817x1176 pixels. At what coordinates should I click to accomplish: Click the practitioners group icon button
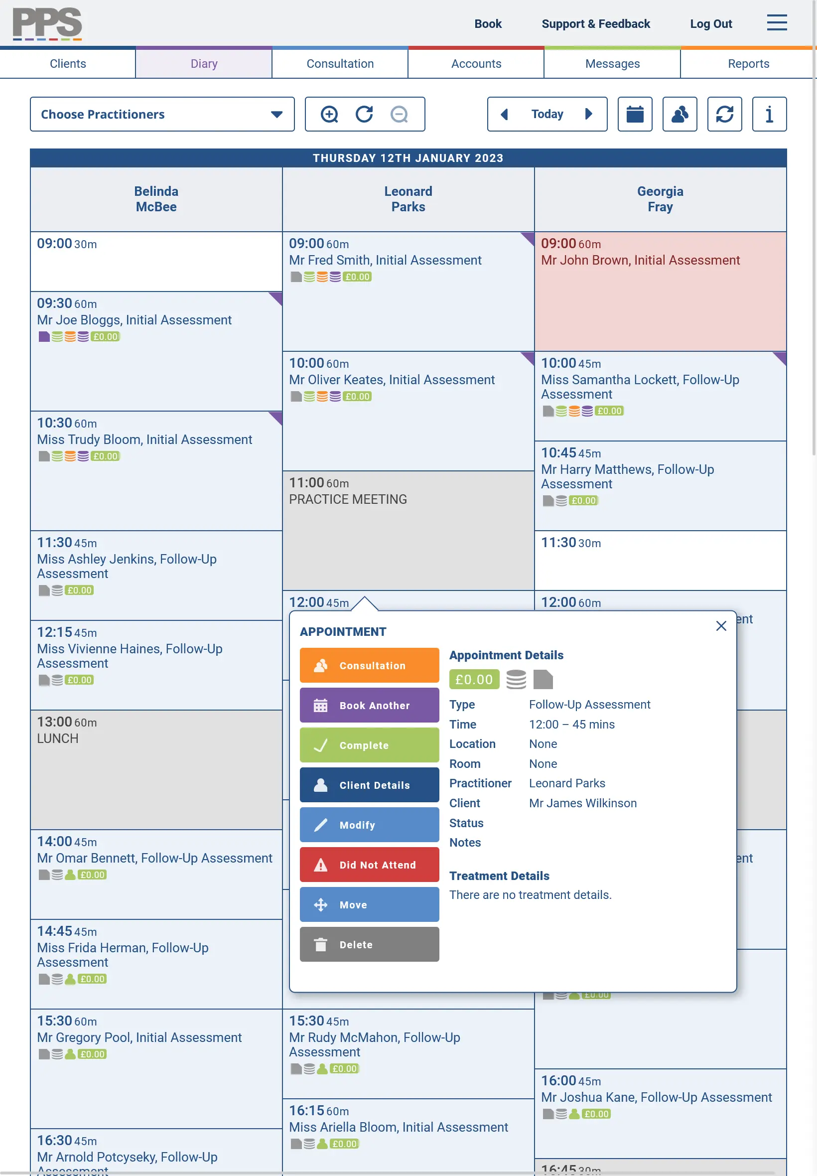click(x=680, y=114)
